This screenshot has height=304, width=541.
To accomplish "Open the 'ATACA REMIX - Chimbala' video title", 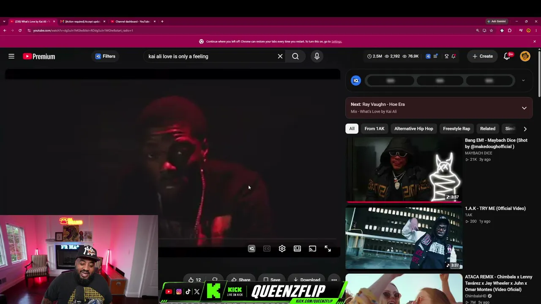I will (499, 283).
